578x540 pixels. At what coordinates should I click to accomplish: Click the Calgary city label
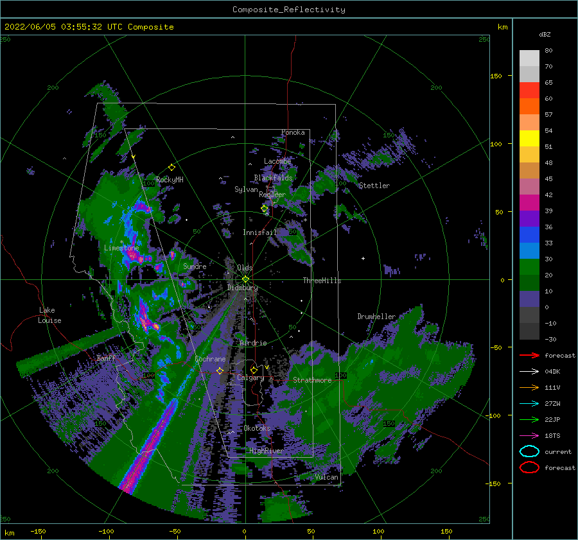click(250, 378)
